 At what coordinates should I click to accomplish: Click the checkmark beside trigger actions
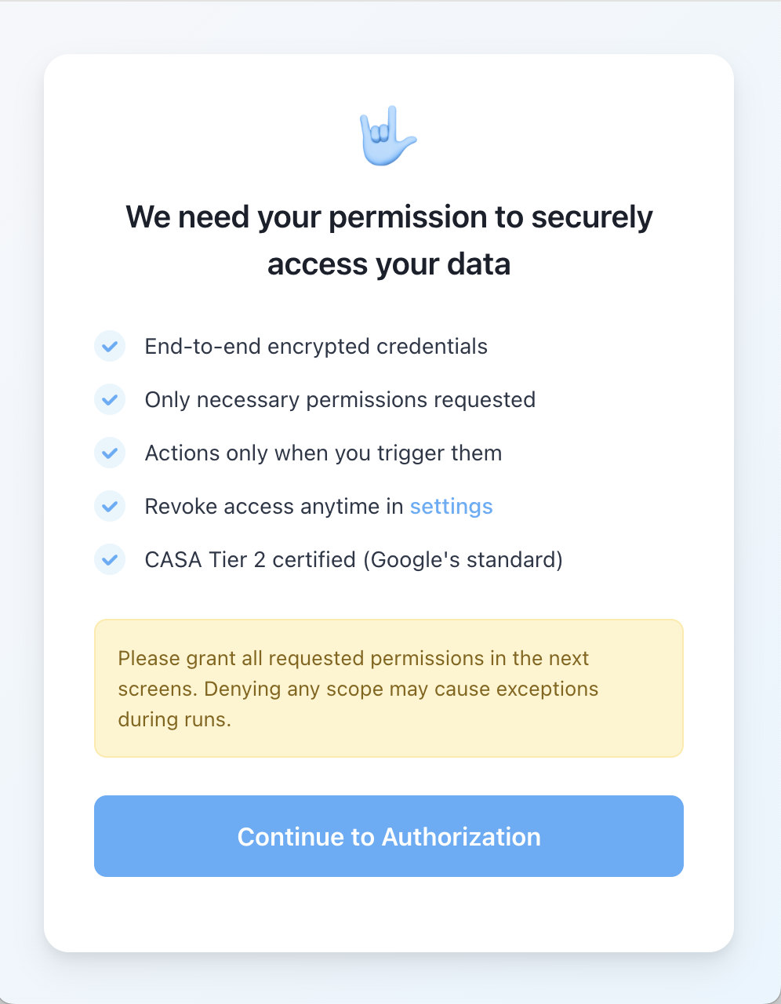[x=110, y=453]
